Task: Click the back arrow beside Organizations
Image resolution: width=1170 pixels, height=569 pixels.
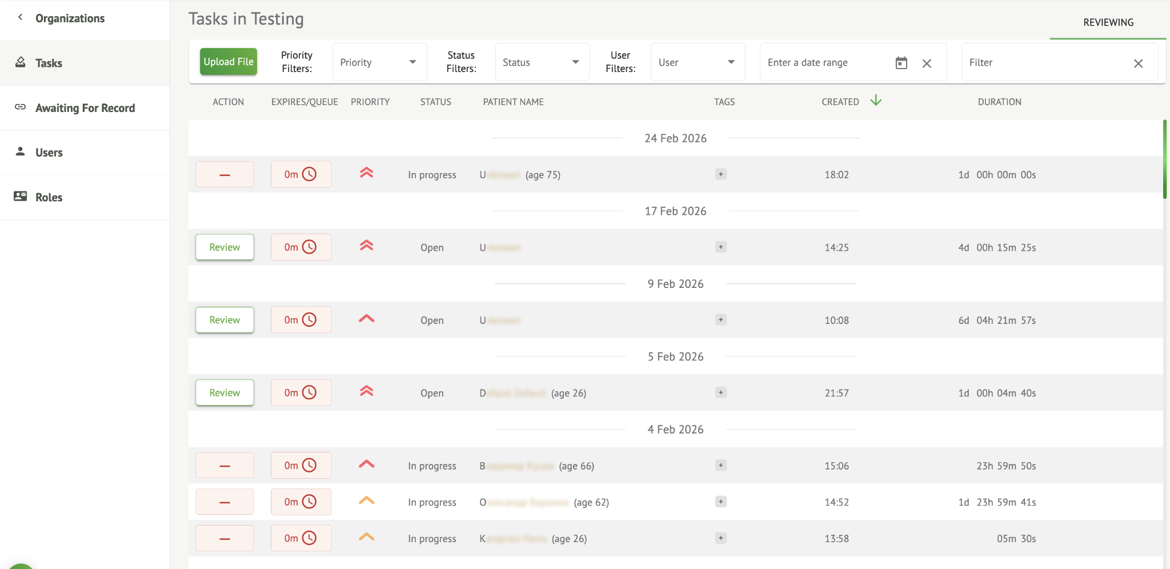Action: (21, 18)
